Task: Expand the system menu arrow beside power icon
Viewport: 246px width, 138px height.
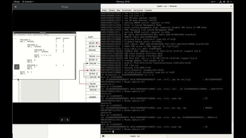Action: click(x=231, y=2)
